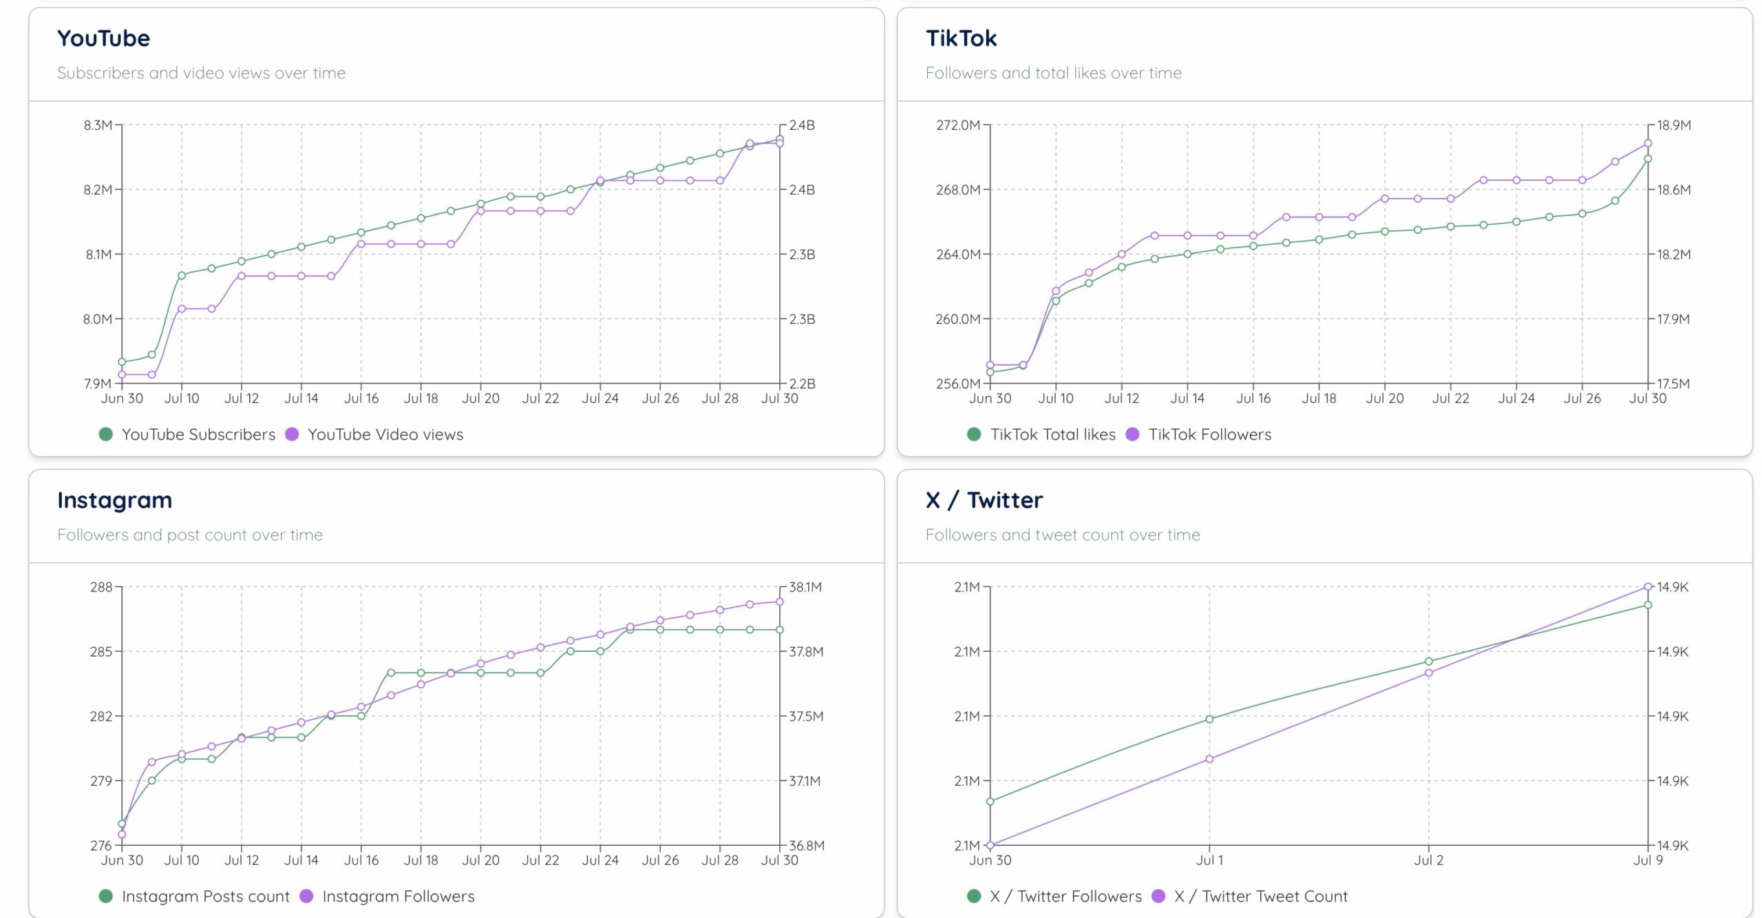The width and height of the screenshot is (1762, 918).
Task: Click the TikTok chart card heading
Action: [961, 38]
